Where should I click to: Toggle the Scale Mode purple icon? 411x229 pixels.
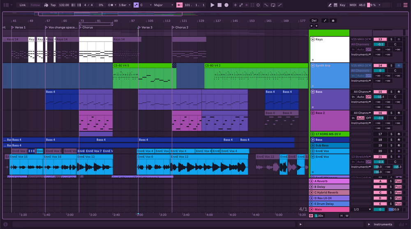tap(136, 5)
